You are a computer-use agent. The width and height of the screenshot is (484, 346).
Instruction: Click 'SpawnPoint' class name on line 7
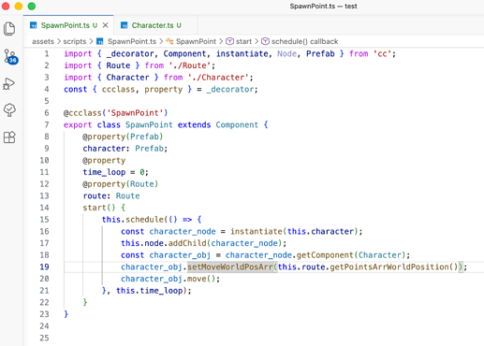click(x=149, y=124)
